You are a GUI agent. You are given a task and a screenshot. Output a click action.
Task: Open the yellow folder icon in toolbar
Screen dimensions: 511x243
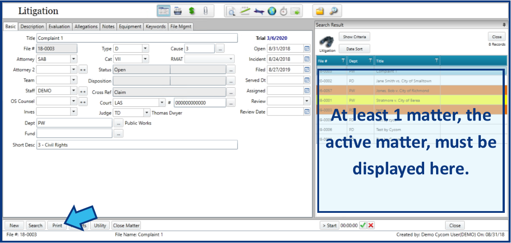[320, 12]
